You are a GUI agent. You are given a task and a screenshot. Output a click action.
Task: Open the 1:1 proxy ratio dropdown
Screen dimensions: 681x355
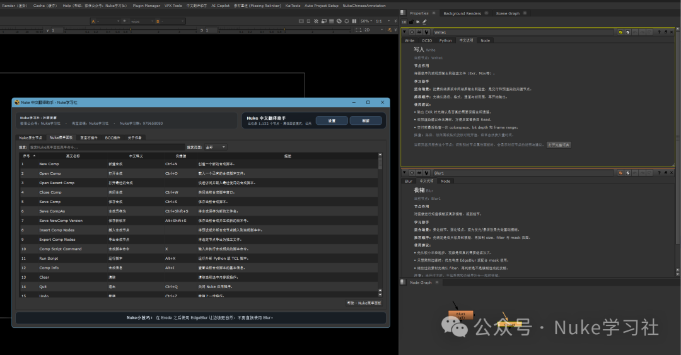pyautogui.click(x=383, y=21)
